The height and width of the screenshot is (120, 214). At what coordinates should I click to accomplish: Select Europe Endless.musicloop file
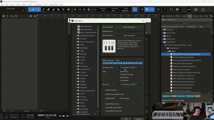[x=183, y=57]
